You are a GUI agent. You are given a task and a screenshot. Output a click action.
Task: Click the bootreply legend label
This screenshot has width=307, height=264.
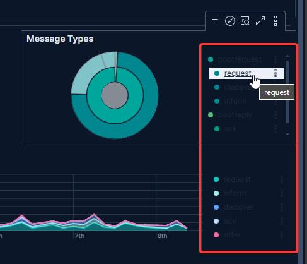[235, 115]
